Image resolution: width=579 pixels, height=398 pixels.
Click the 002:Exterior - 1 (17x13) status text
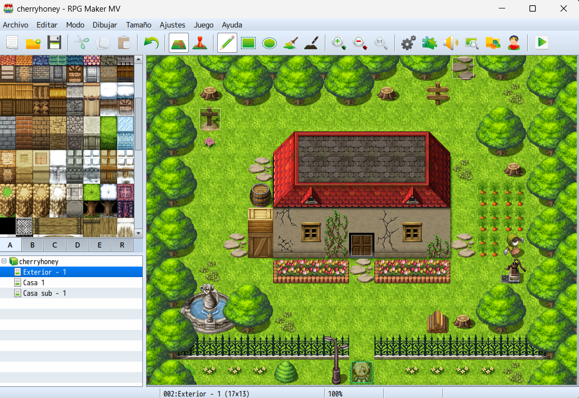[206, 394]
